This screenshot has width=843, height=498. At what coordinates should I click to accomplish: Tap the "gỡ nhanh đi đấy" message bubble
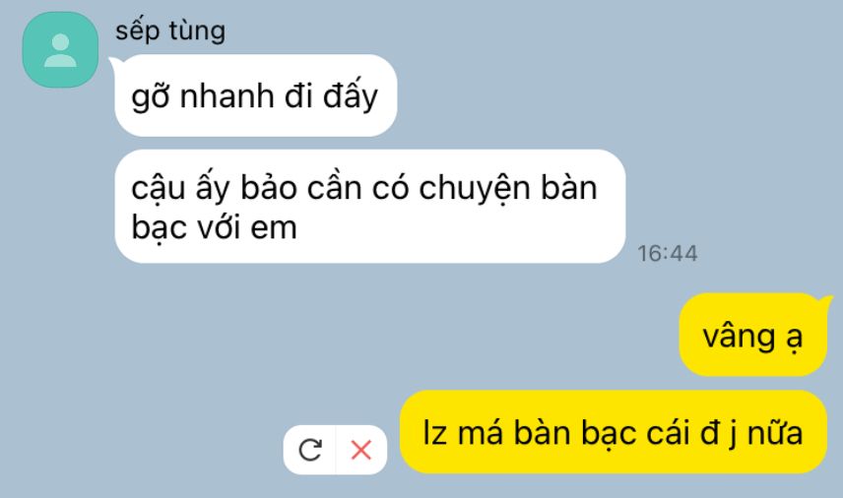point(256,95)
